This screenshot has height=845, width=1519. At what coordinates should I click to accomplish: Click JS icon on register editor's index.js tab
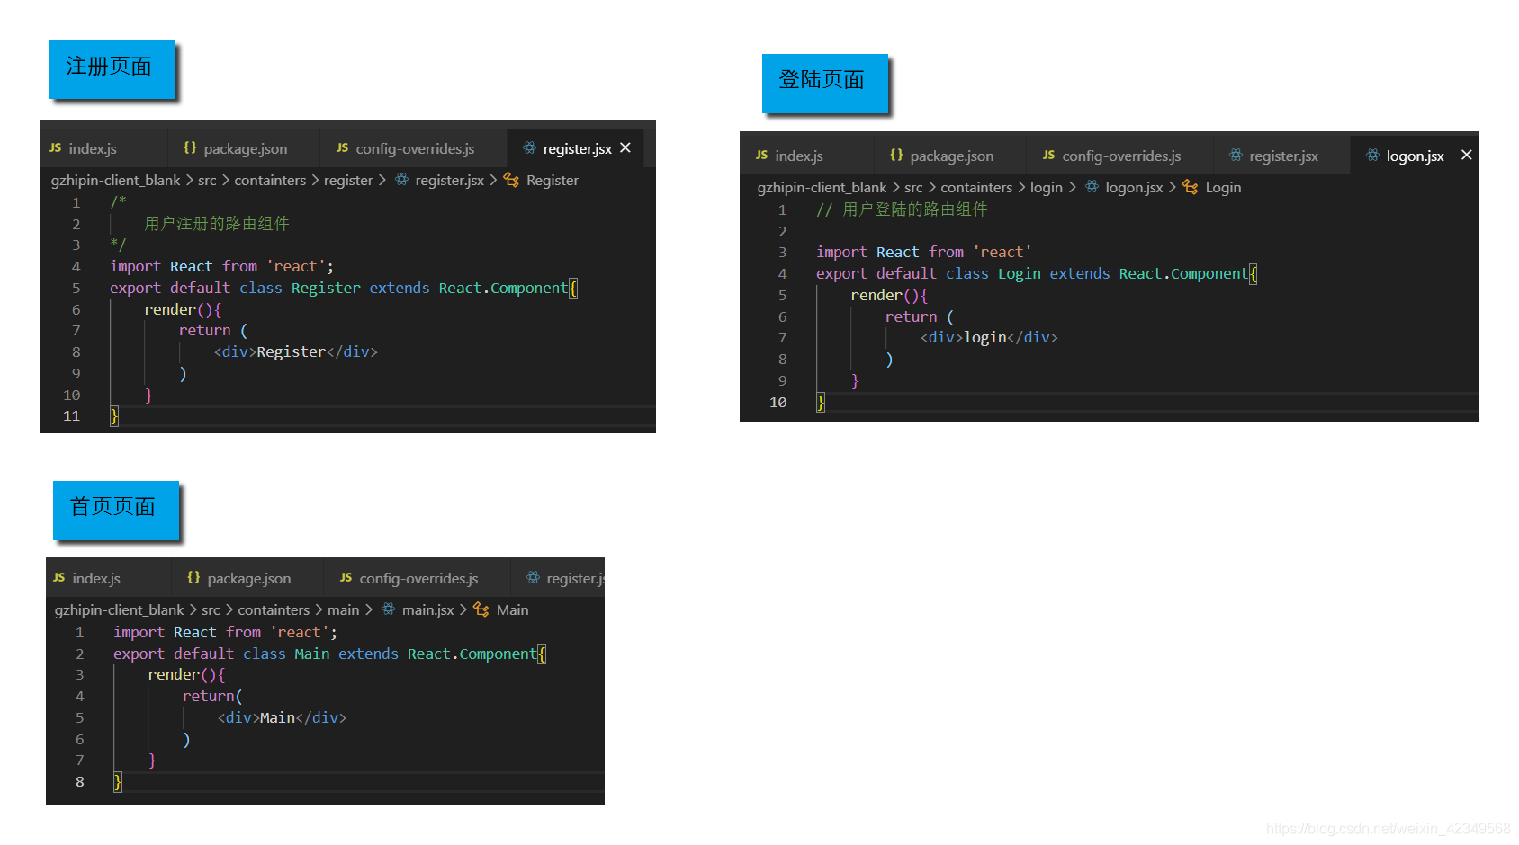pos(56,147)
